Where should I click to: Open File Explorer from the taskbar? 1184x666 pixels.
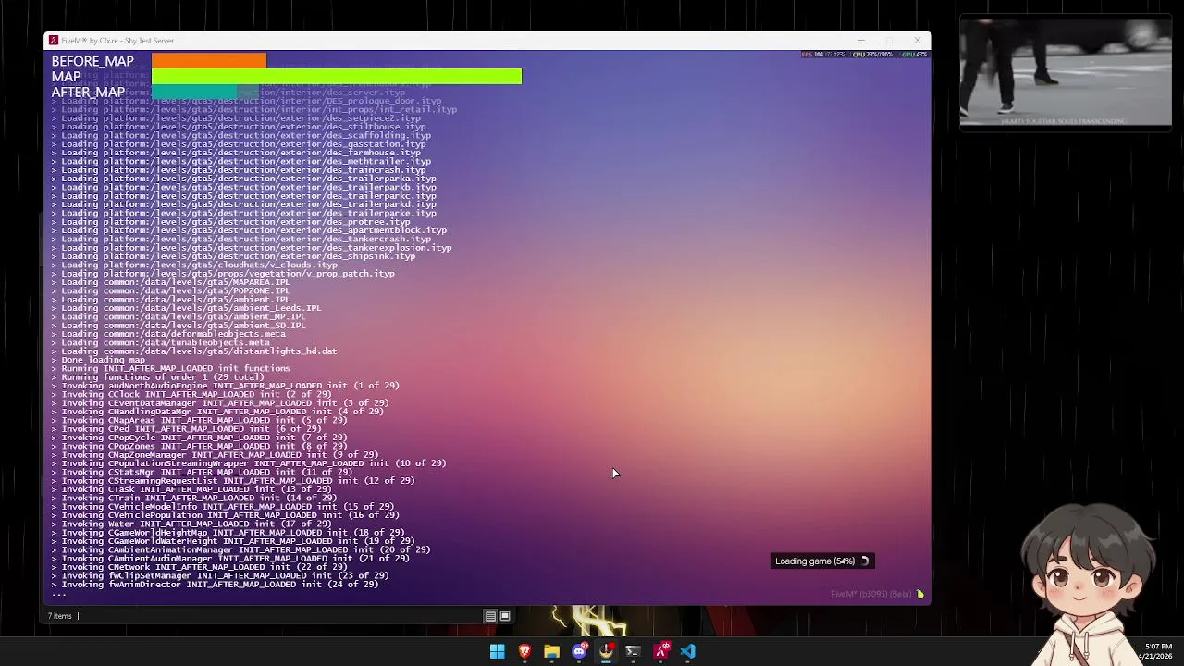551,651
